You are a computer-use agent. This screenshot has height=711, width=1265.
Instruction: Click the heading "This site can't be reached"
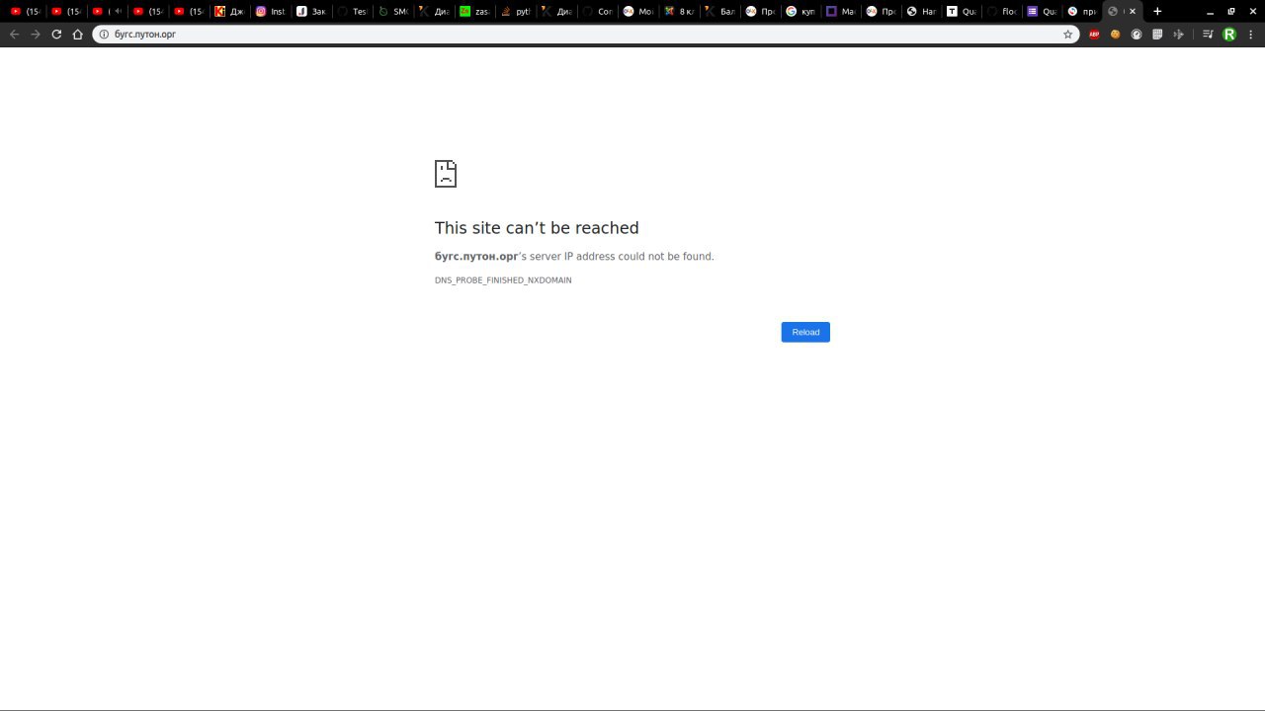click(537, 228)
